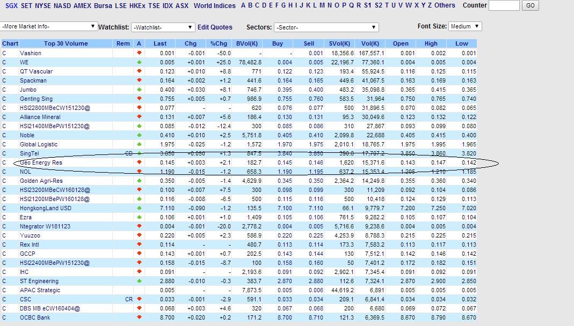Select the Bursa exchange tab

103,5
